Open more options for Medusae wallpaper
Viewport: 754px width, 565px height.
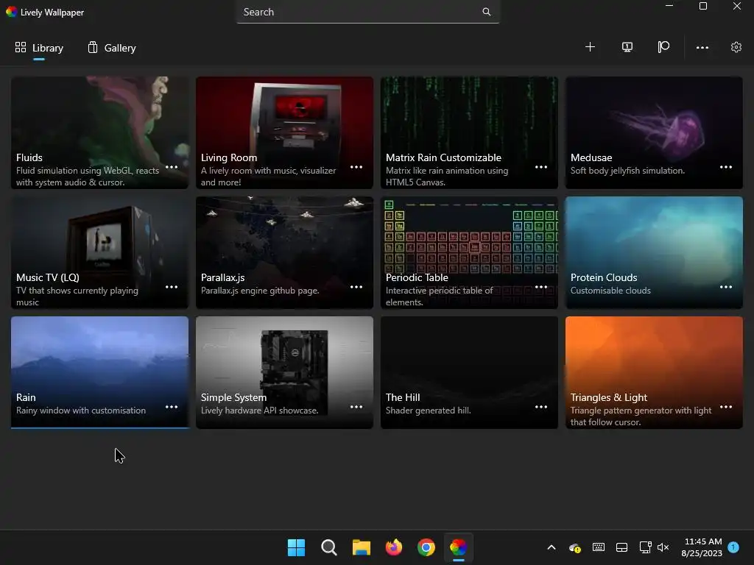click(725, 167)
